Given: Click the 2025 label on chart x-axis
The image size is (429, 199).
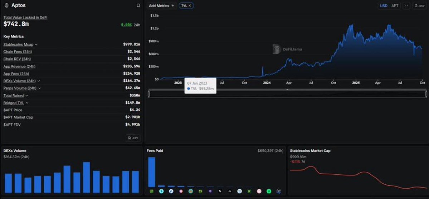Looking at the screenshot, I should pos(356,83).
